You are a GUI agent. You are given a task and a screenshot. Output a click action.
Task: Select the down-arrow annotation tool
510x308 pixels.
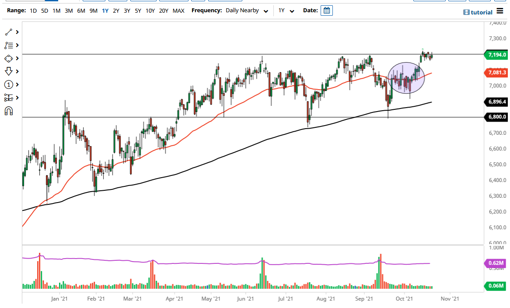coord(9,71)
